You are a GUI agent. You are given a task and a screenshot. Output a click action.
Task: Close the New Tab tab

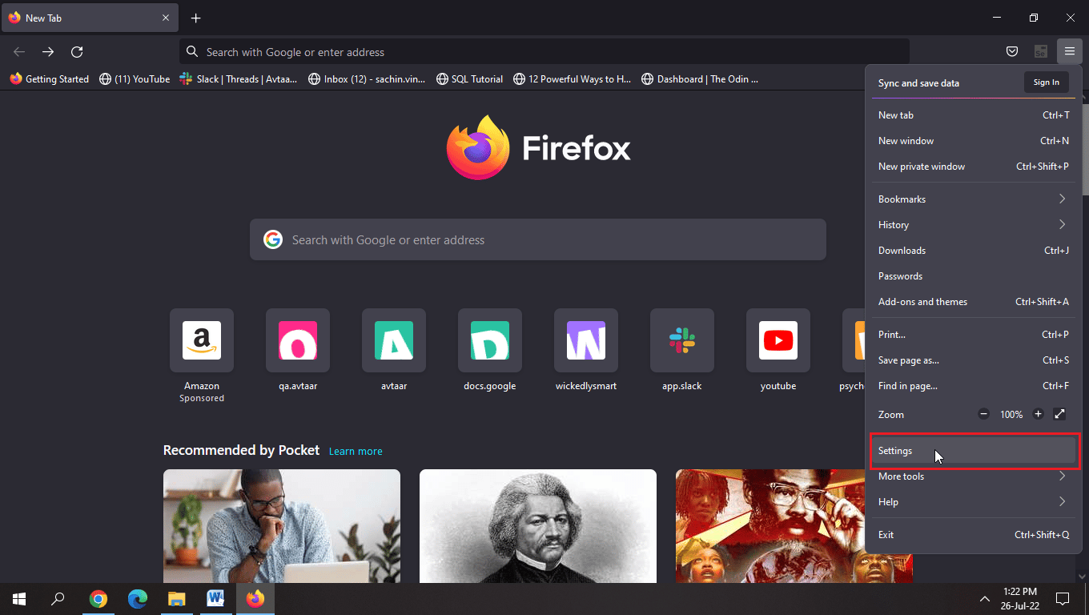tap(166, 18)
